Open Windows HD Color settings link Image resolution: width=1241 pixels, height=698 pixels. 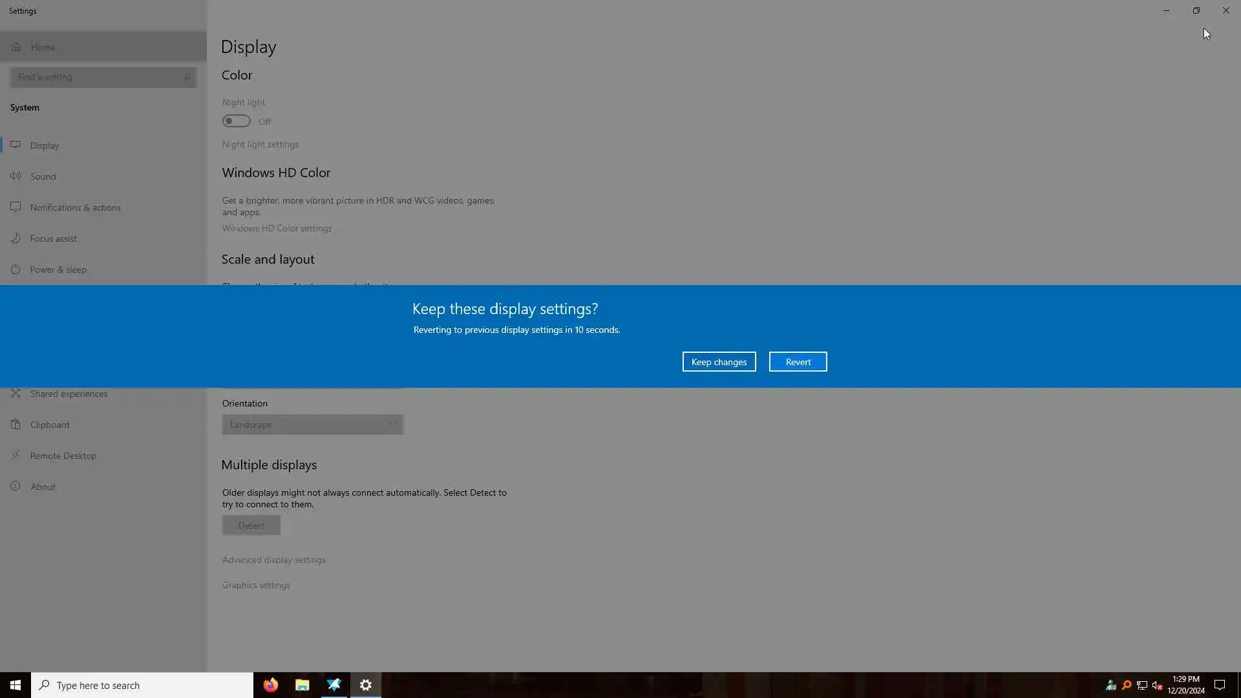pyautogui.click(x=277, y=228)
